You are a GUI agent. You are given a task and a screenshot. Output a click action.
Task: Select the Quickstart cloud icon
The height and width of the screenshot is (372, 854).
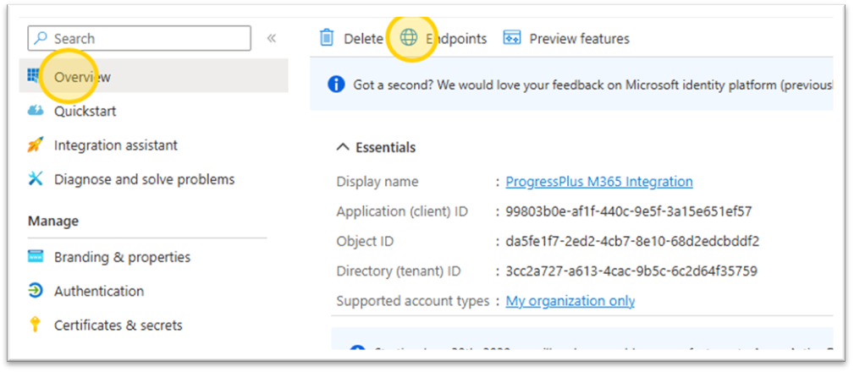coord(36,112)
